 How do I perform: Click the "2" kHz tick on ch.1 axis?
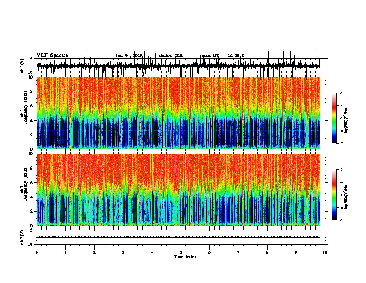tap(32, 135)
